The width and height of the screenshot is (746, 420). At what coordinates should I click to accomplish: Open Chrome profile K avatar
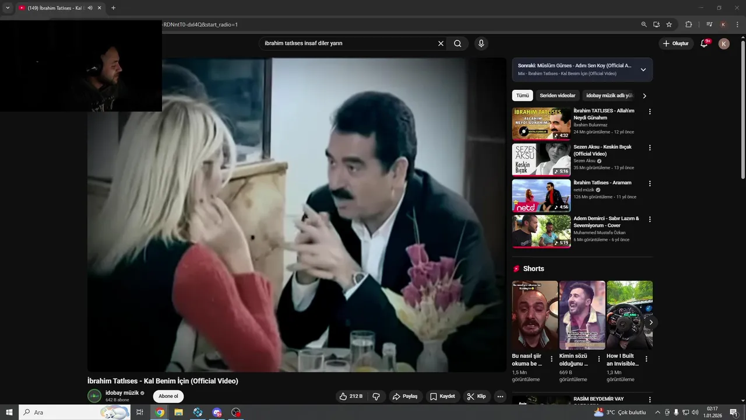tap(723, 24)
